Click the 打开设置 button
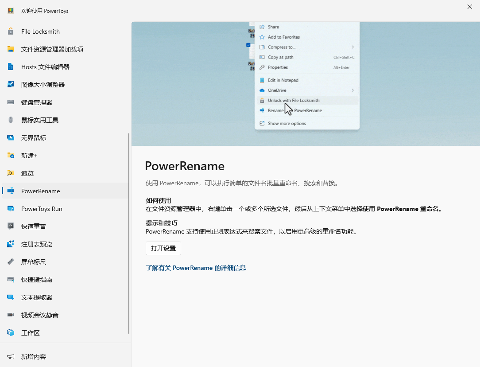This screenshot has height=367, width=480. (x=163, y=248)
